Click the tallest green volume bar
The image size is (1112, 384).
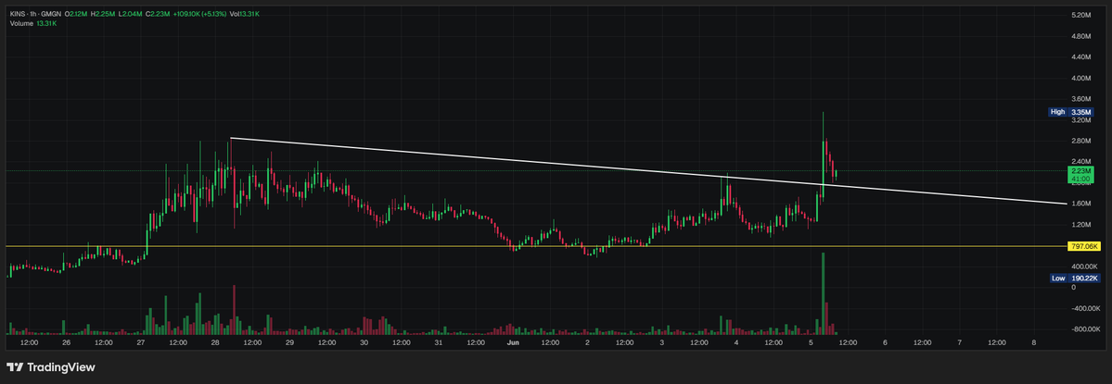(824, 292)
